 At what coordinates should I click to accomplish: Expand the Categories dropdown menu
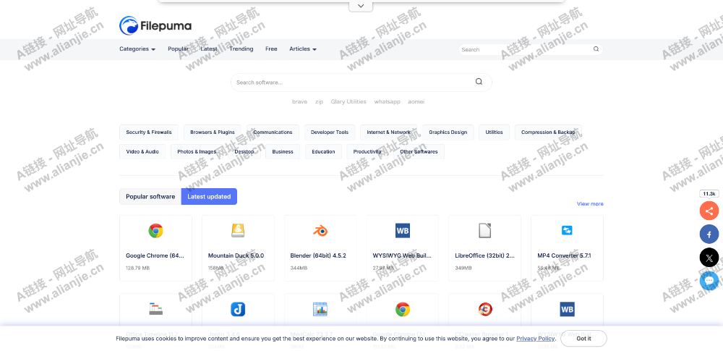click(137, 49)
